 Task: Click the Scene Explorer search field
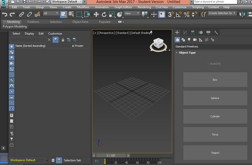pyautogui.click(x=28, y=40)
